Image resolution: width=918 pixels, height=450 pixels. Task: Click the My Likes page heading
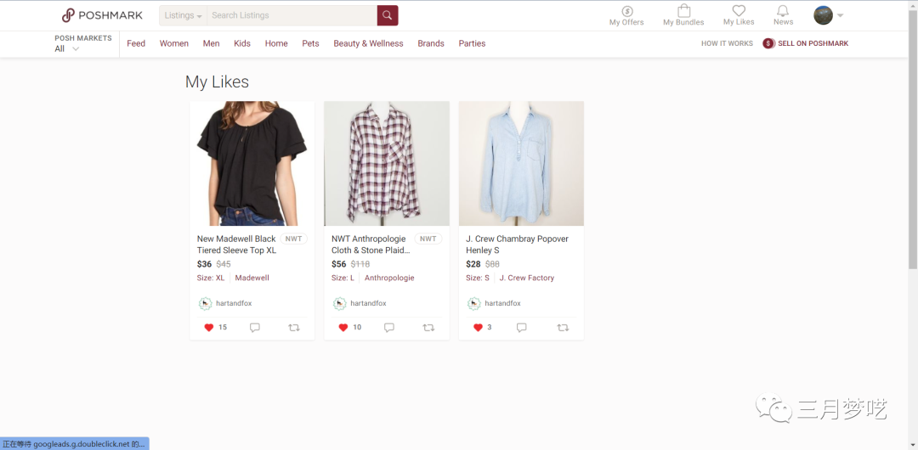(218, 82)
